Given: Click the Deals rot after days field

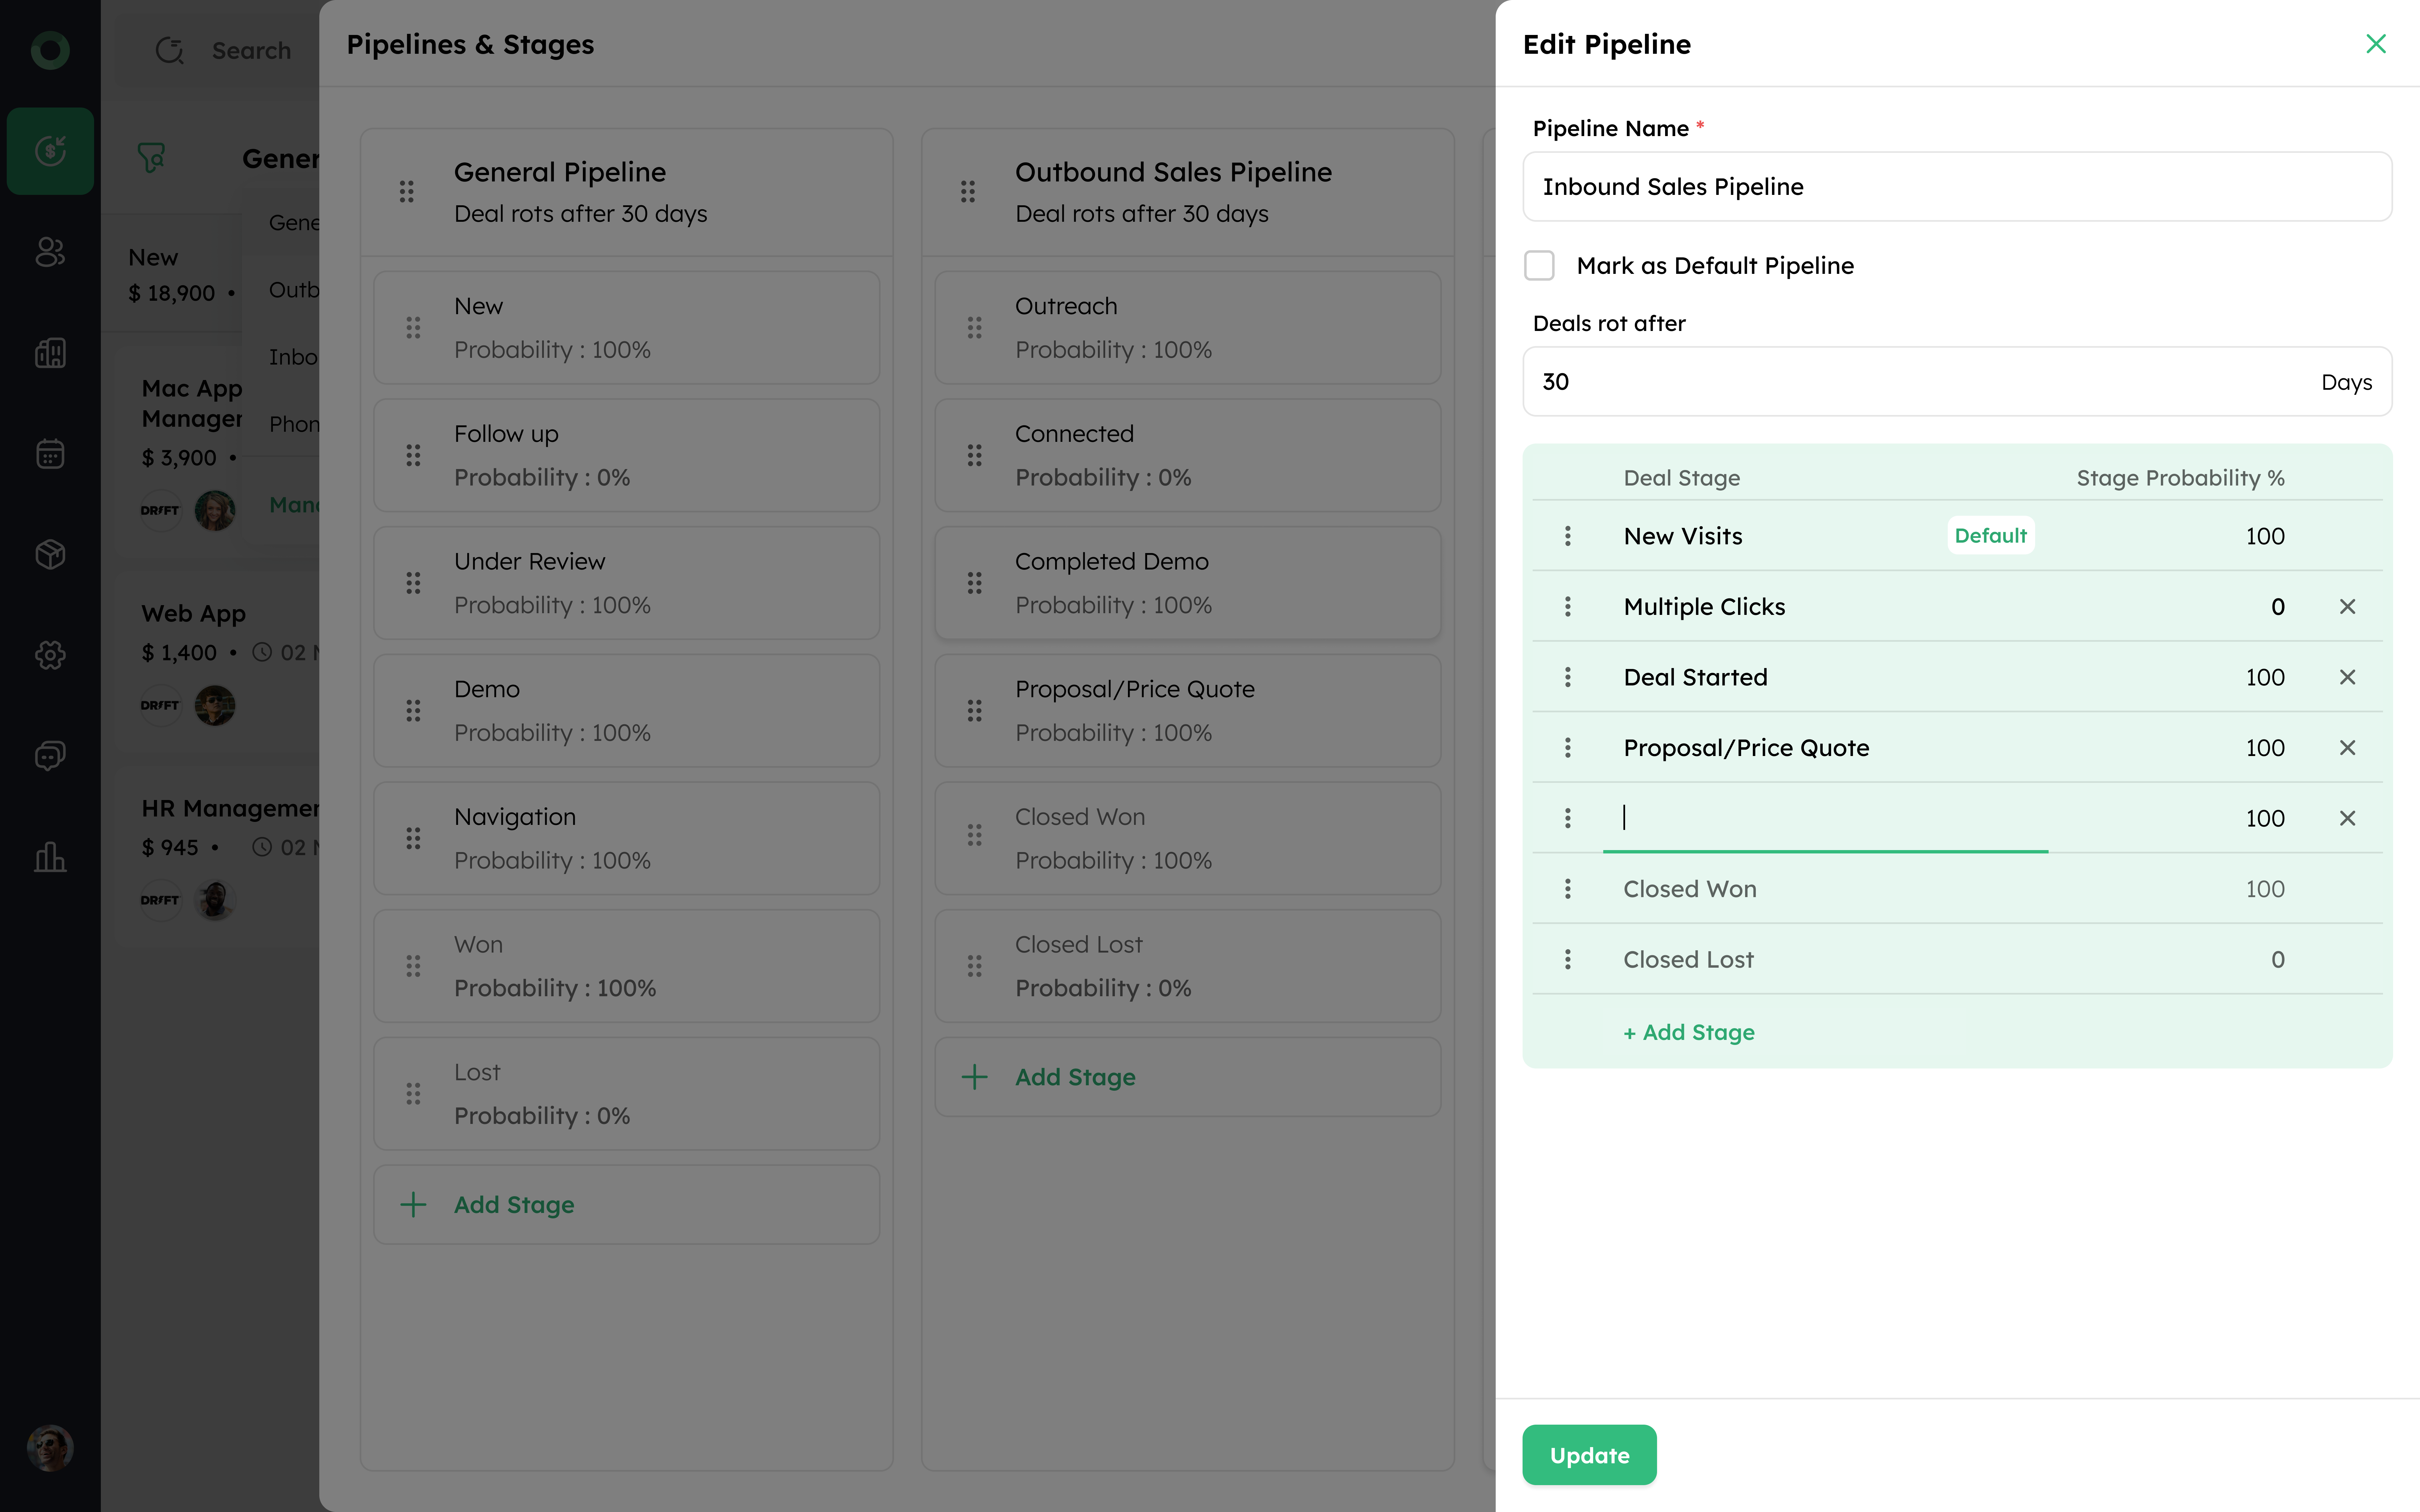Looking at the screenshot, I should click(1957, 382).
